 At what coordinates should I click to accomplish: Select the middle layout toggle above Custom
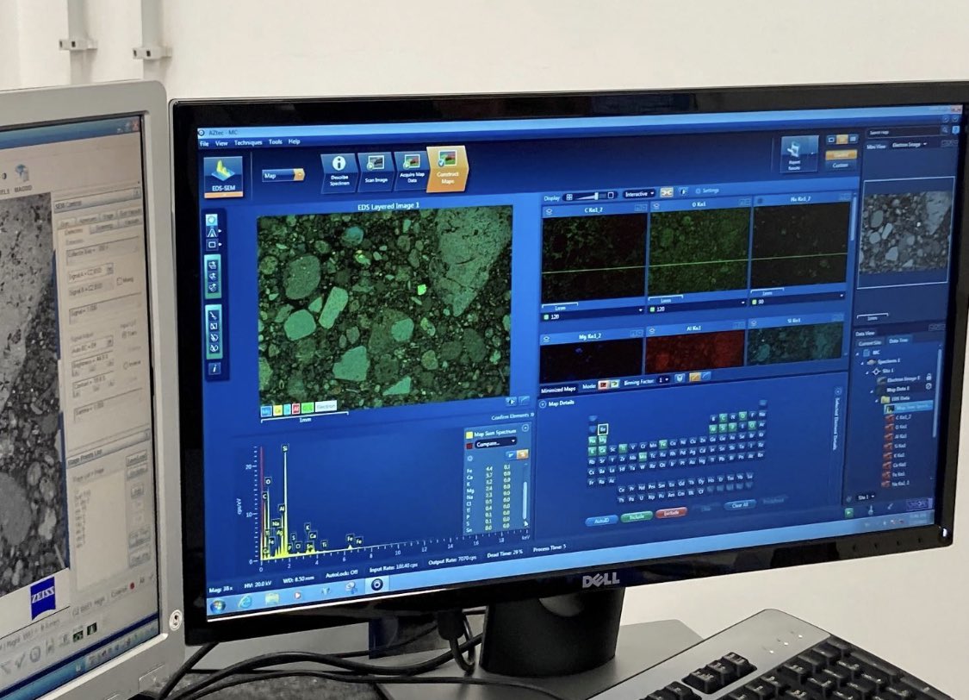pyautogui.click(x=842, y=141)
